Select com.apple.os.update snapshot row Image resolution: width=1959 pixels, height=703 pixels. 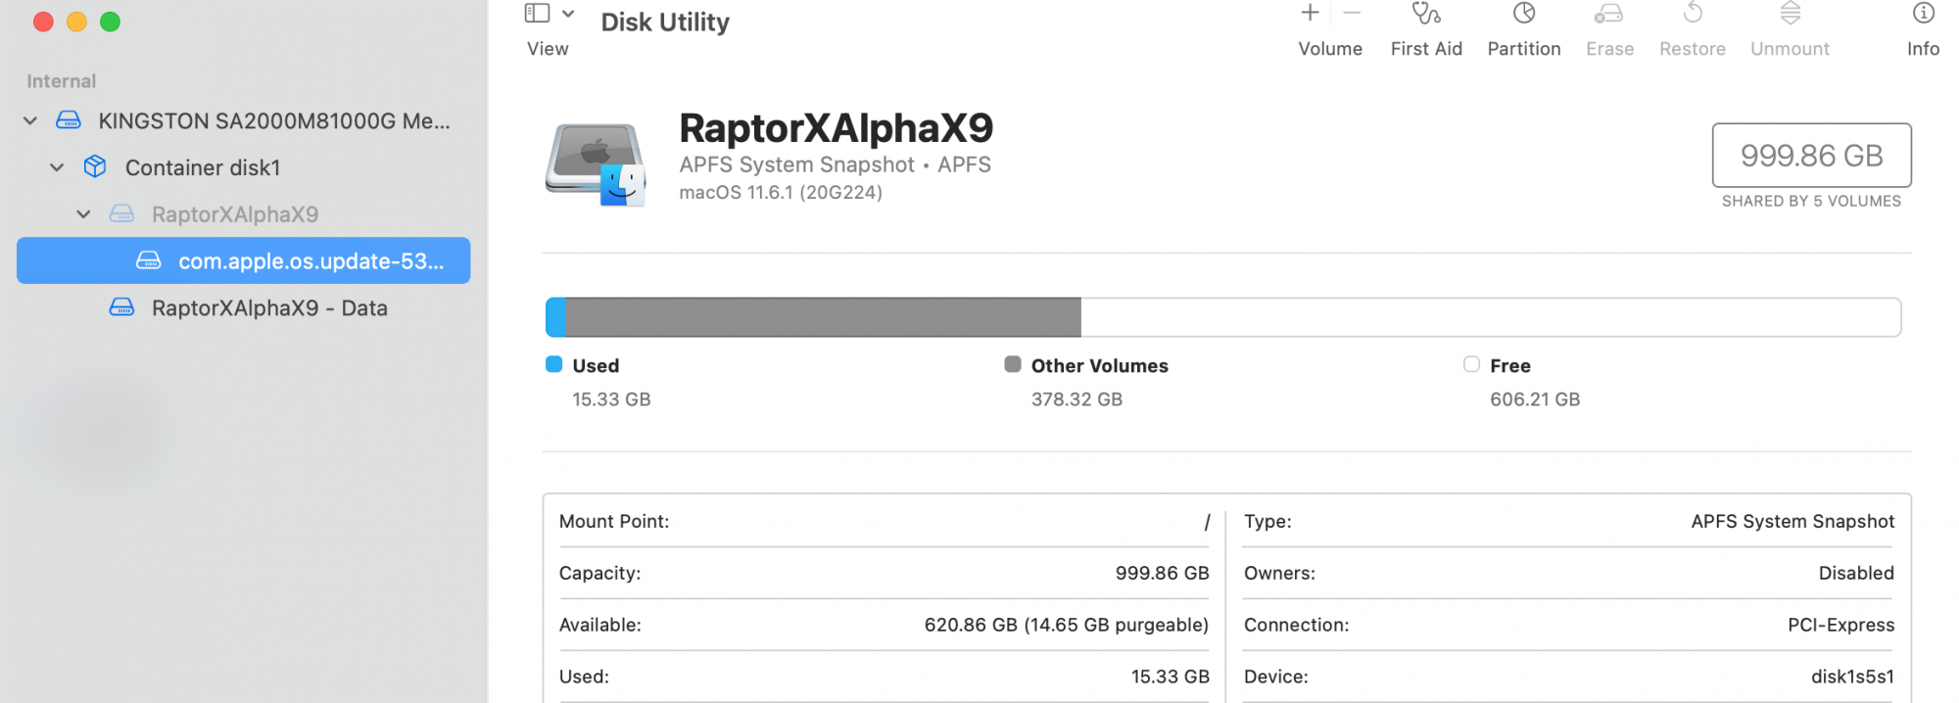[x=244, y=260]
